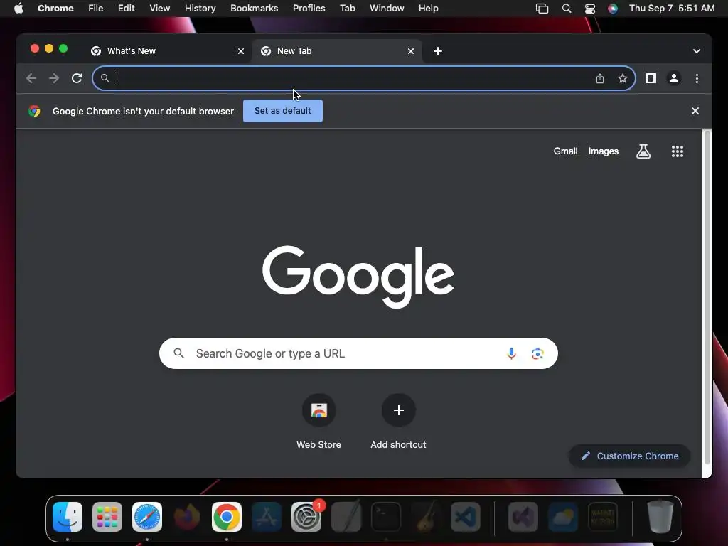
Task: Open a new tab with plus button
Action: 438,51
